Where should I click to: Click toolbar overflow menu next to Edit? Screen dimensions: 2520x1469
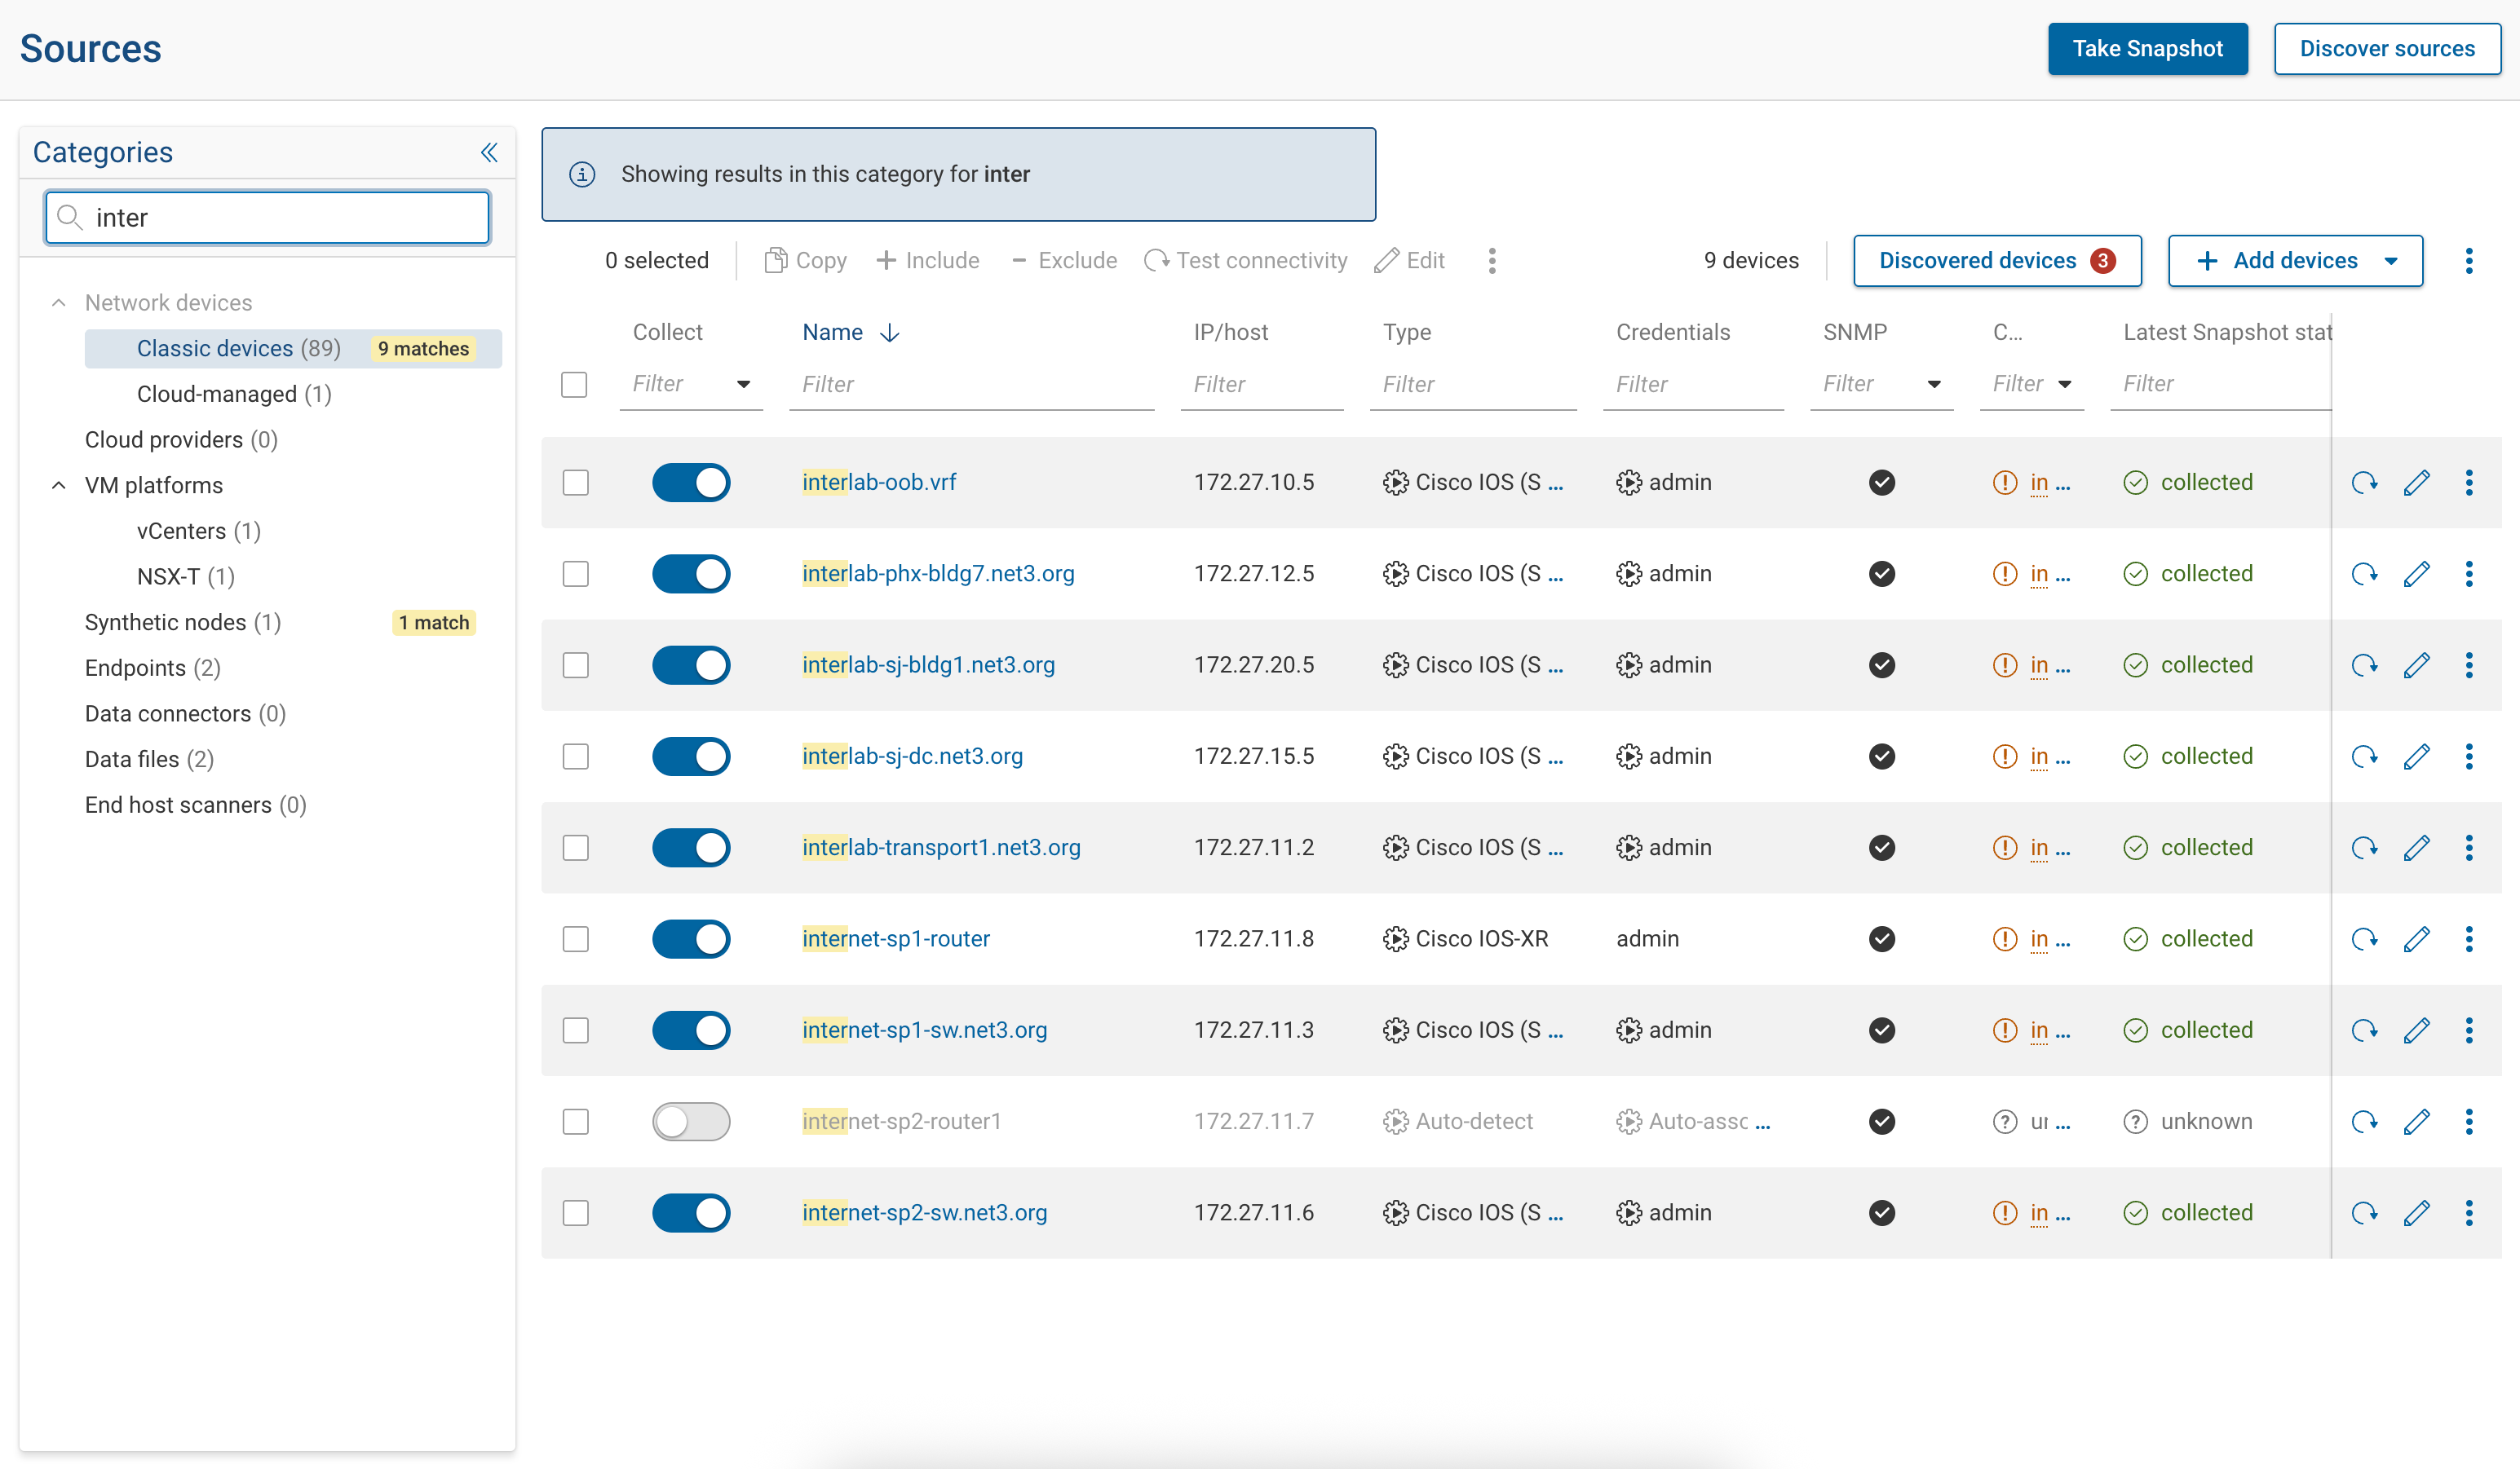(x=1492, y=261)
